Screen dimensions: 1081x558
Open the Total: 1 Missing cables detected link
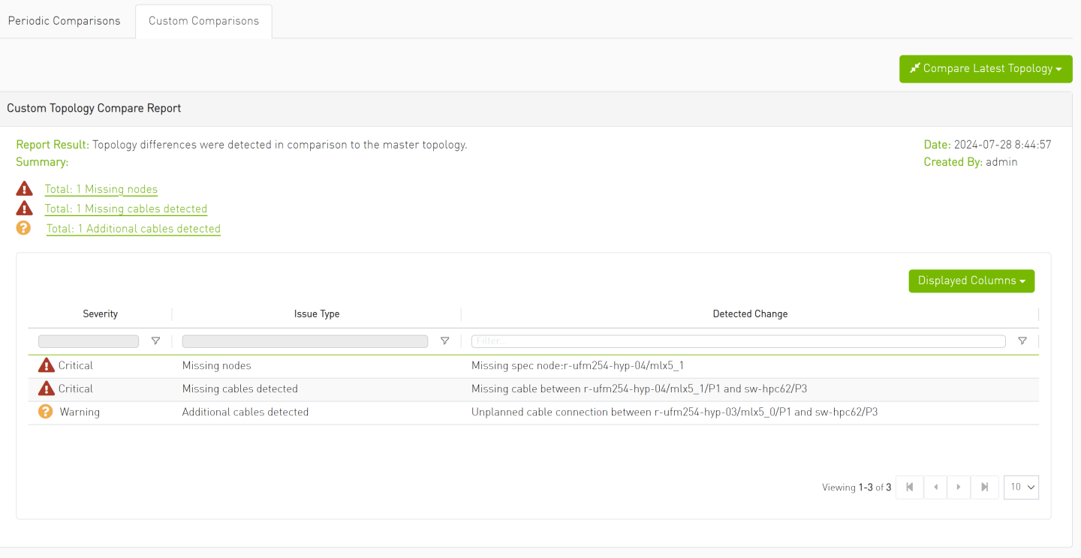(x=125, y=208)
